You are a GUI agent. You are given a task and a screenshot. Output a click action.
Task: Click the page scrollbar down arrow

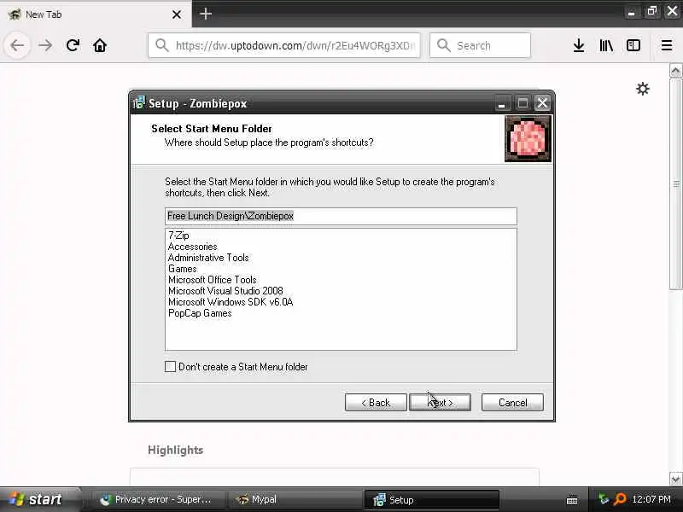point(675,479)
